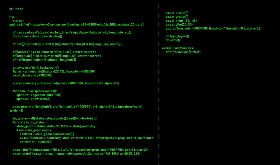280x165 pixels.
Task: Click the ax.set_xlim(-130, -65) line
Action: (x=181, y=21)
